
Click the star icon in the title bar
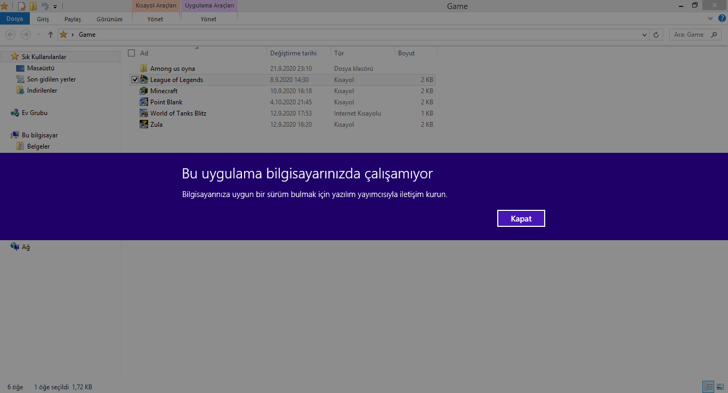[x=4, y=6]
